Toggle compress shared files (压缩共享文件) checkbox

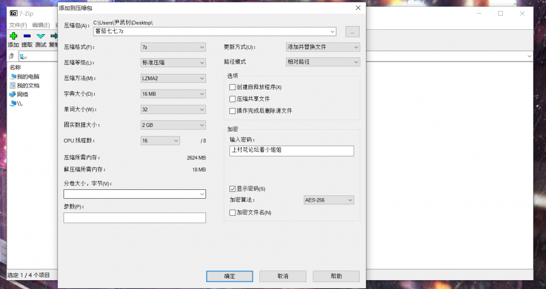pyautogui.click(x=233, y=99)
